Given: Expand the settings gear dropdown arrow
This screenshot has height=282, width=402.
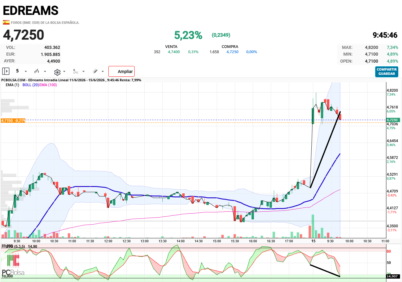Looking at the screenshot, I should 64,72.
